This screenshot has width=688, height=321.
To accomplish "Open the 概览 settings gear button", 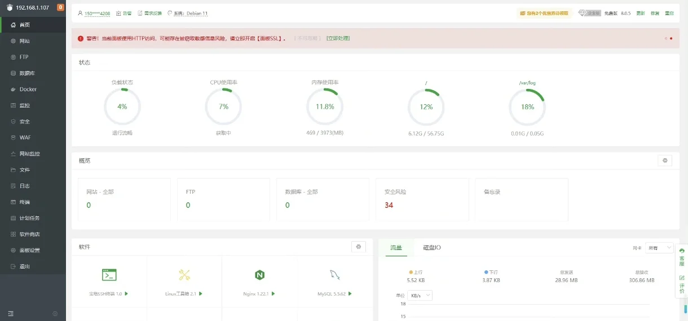I will (x=665, y=160).
